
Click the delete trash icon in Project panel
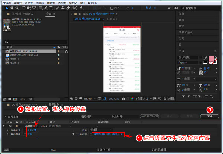click(30, 99)
